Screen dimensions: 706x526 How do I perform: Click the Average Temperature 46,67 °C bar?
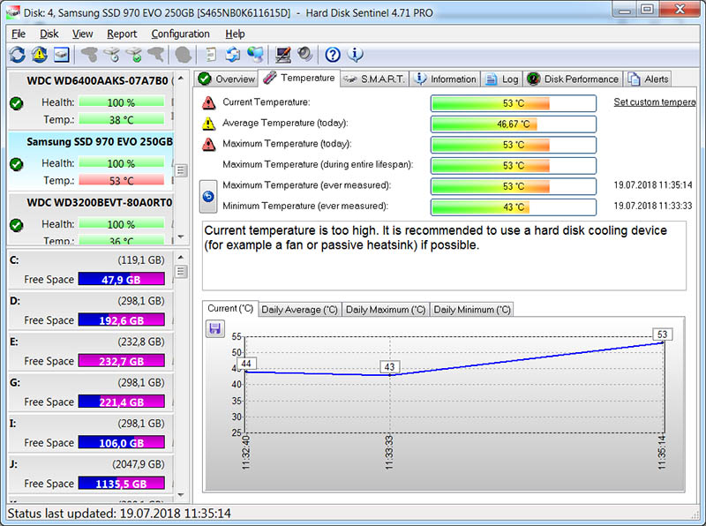coord(514,124)
